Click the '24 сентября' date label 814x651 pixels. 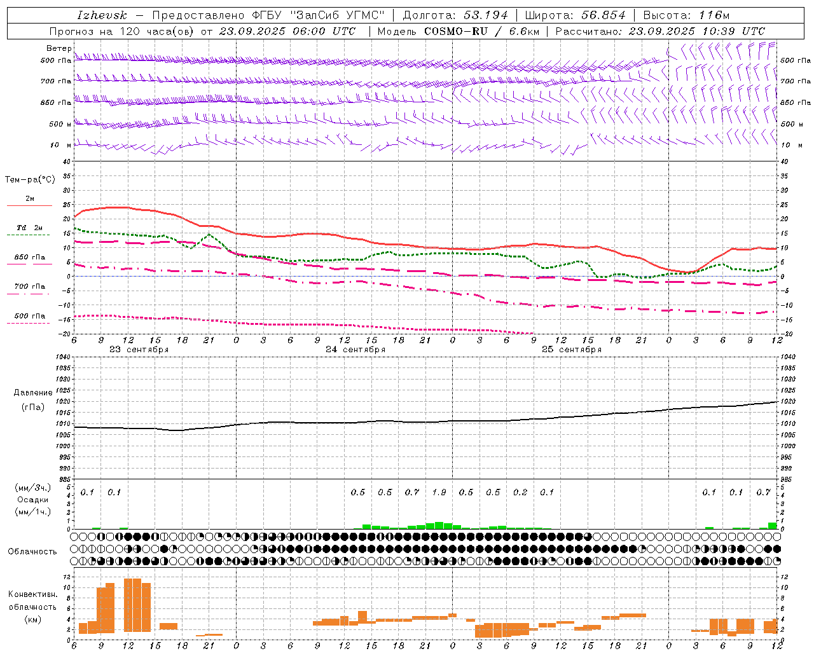point(355,350)
